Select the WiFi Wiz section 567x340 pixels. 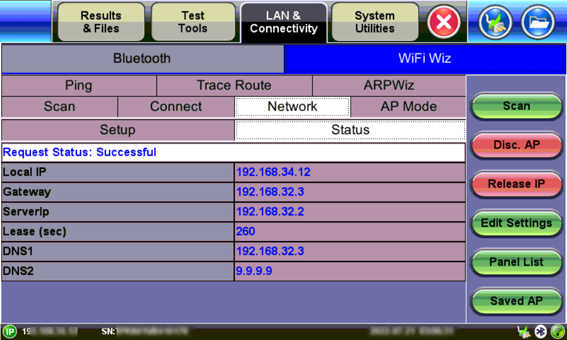(x=425, y=58)
